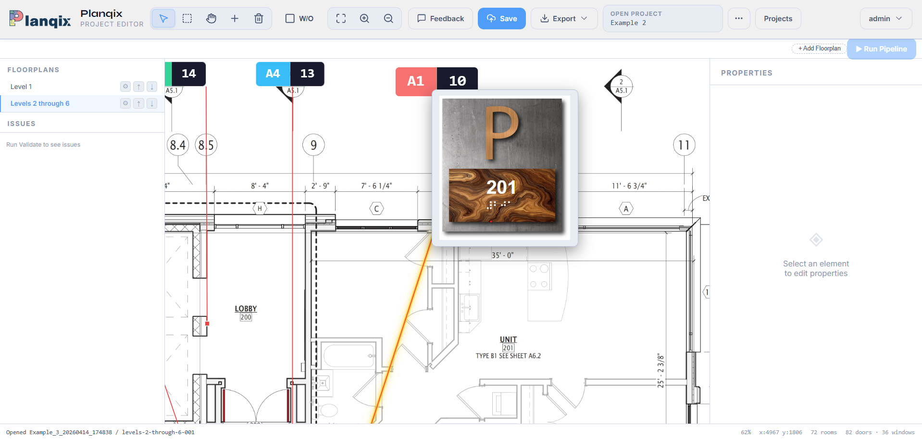Viewport: 922px width, 439px height.
Task: Open the three-dots more options menu
Action: pyautogui.click(x=739, y=19)
